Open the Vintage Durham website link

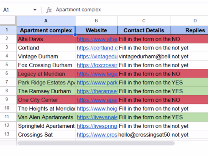click(x=97, y=56)
